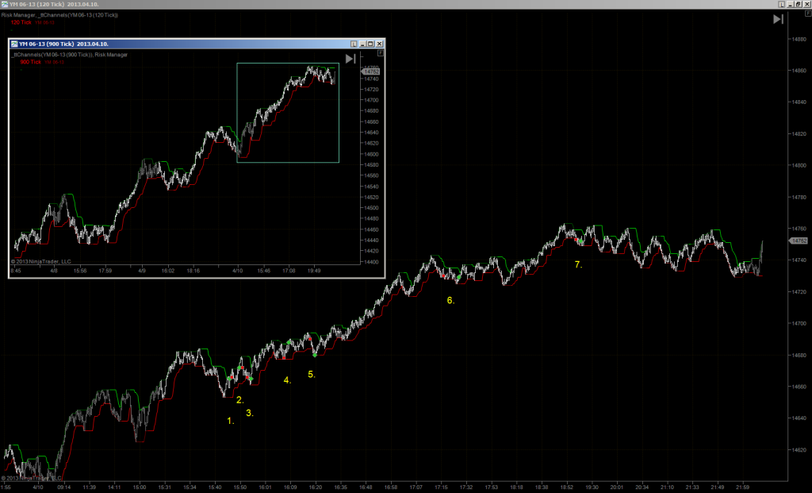Select the red 120 Tick series label
This screenshot has width=812, height=493.
click(21, 23)
